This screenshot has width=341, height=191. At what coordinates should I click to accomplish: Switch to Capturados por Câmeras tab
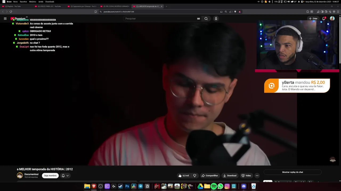pos(82,6)
